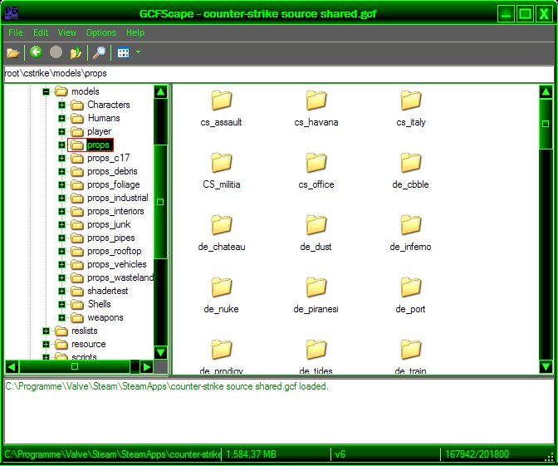Click the GCFScape app icon in title bar
The height and width of the screenshot is (466, 558).
click(x=12, y=13)
